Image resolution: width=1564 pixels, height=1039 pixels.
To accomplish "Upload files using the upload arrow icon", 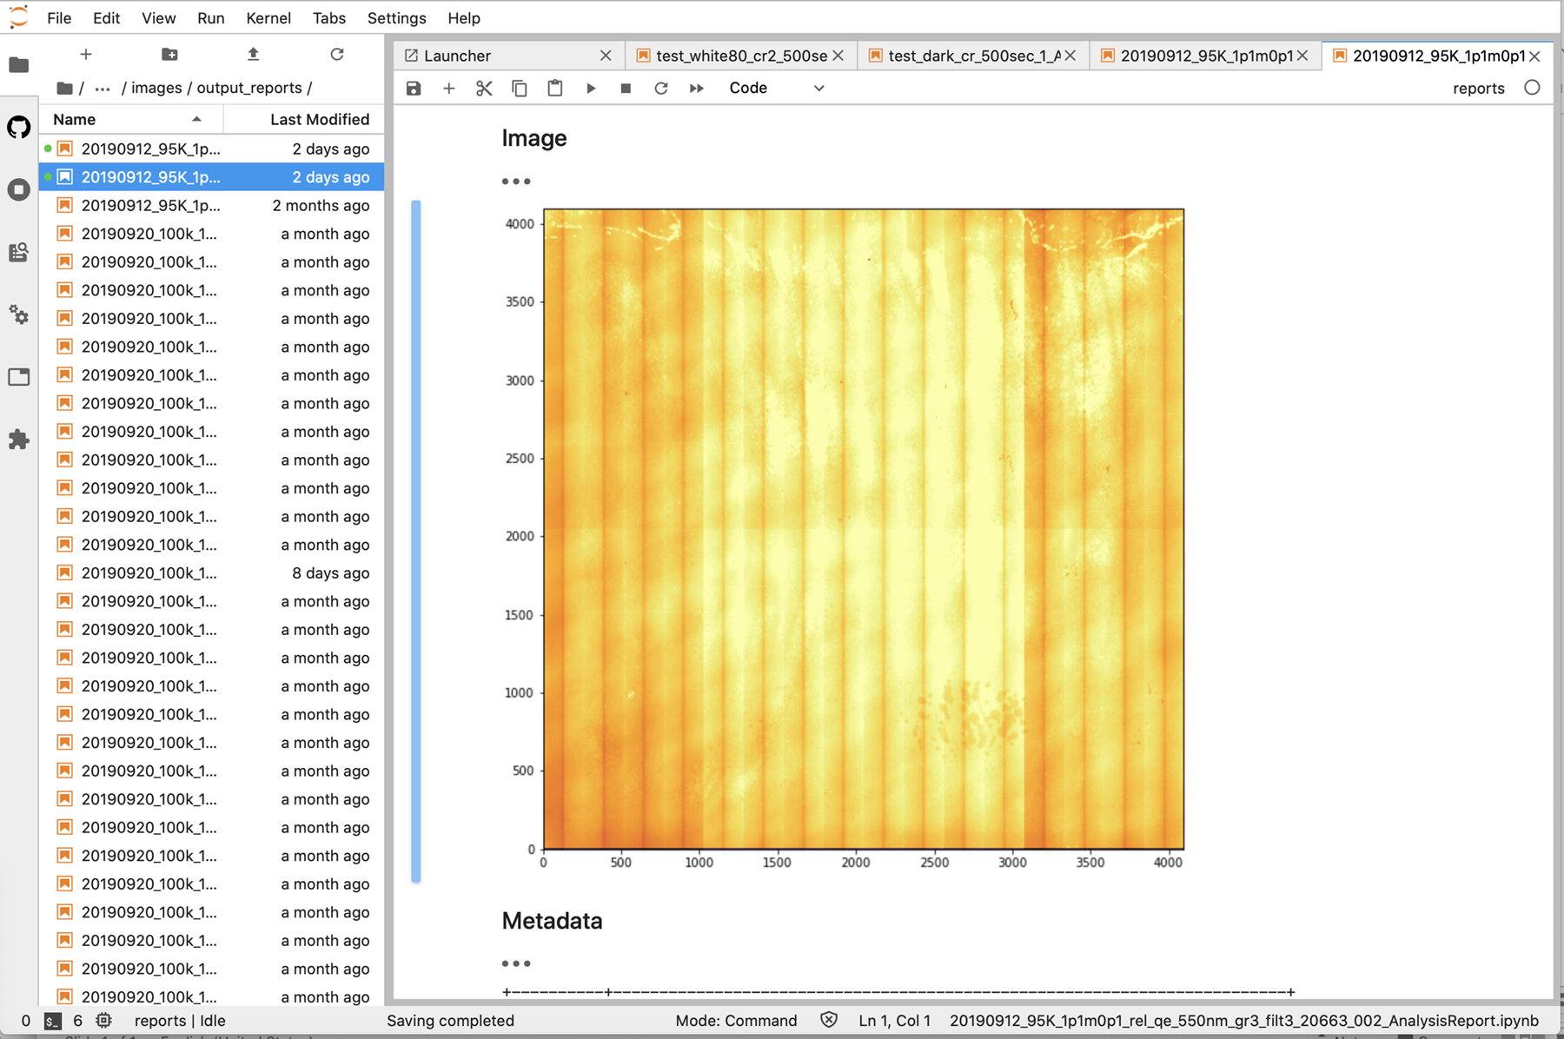I will point(253,55).
